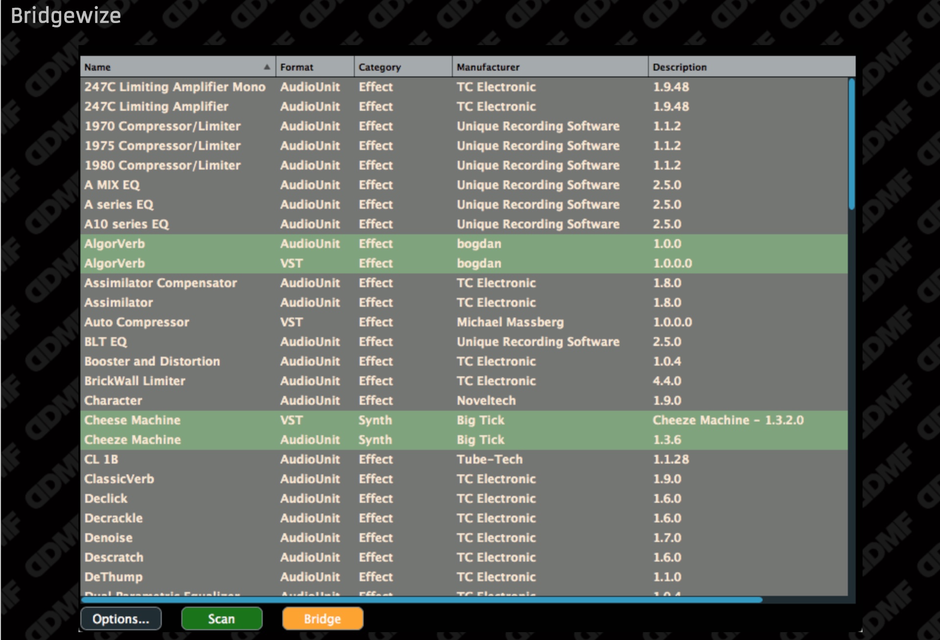
Task: Select the Auto Compressor row
Action: [464, 322]
